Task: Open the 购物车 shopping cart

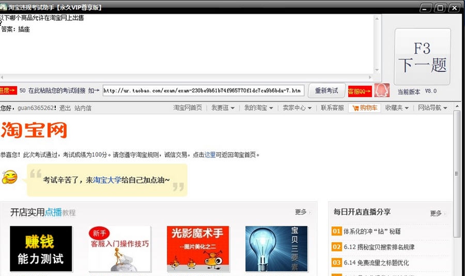Action: click(x=365, y=108)
